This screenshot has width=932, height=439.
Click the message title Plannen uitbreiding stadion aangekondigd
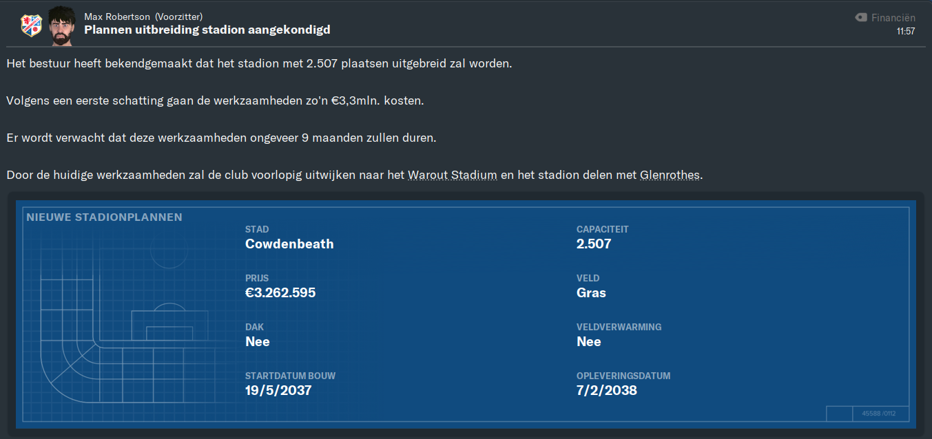coord(207,30)
